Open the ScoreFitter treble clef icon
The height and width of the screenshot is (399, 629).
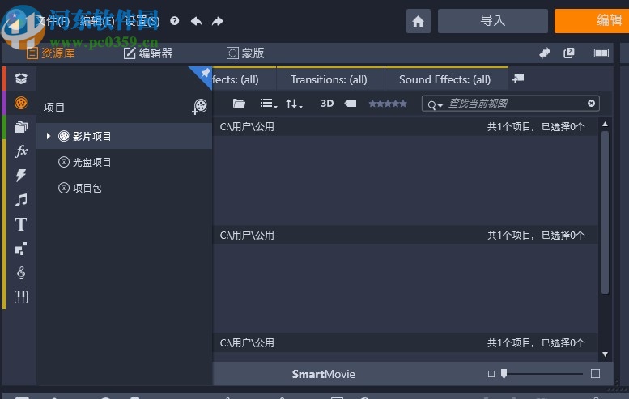pos(21,273)
